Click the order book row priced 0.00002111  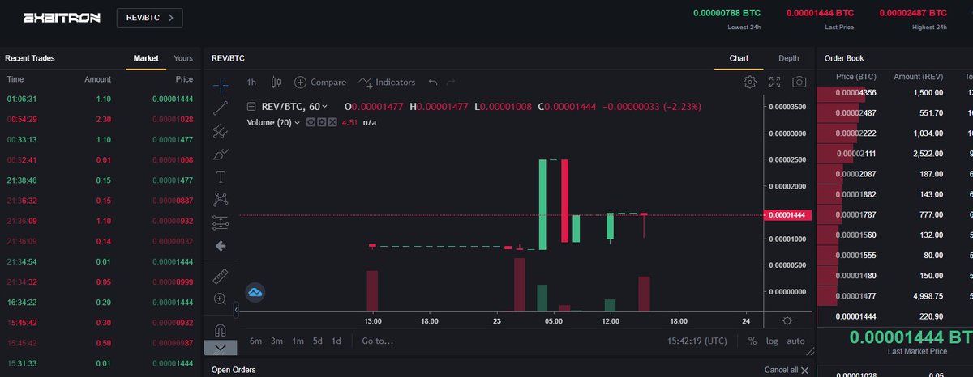tap(894, 154)
